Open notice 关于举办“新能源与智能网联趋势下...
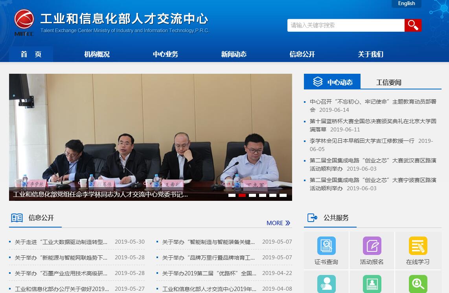The height and width of the screenshot is (293, 449). click(61, 258)
